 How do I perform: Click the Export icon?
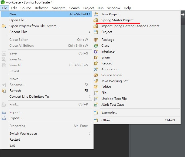click(4, 118)
